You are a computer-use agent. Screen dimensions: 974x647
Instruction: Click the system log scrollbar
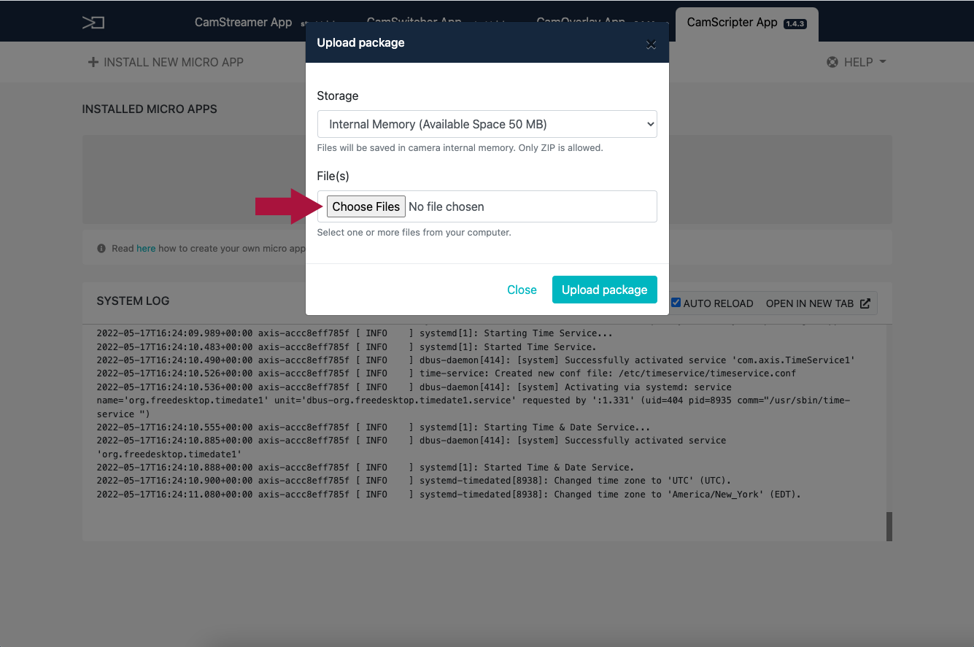[889, 526]
